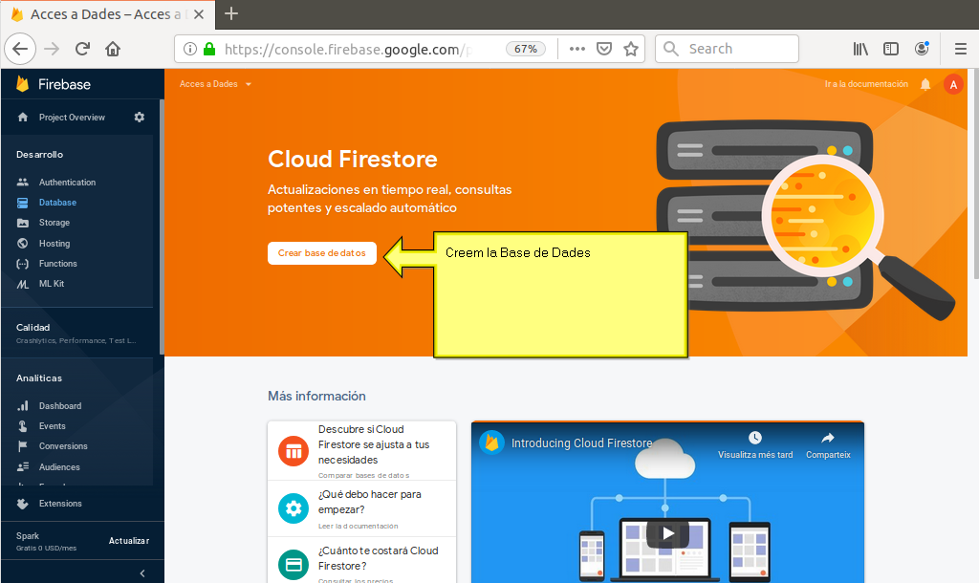
Task: Toggle the browser sidebar view
Action: pyautogui.click(x=891, y=49)
